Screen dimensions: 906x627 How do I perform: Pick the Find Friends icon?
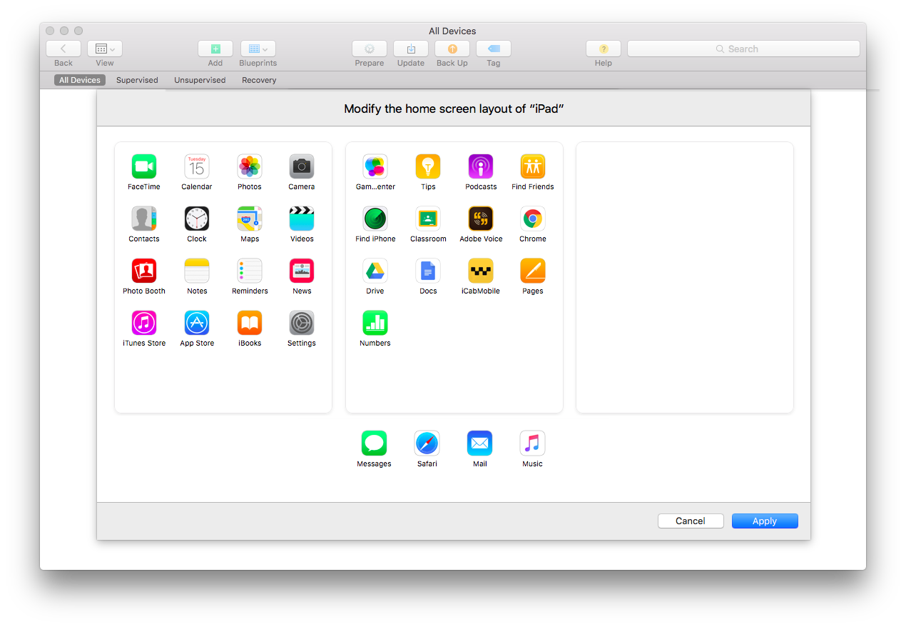pyautogui.click(x=533, y=166)
